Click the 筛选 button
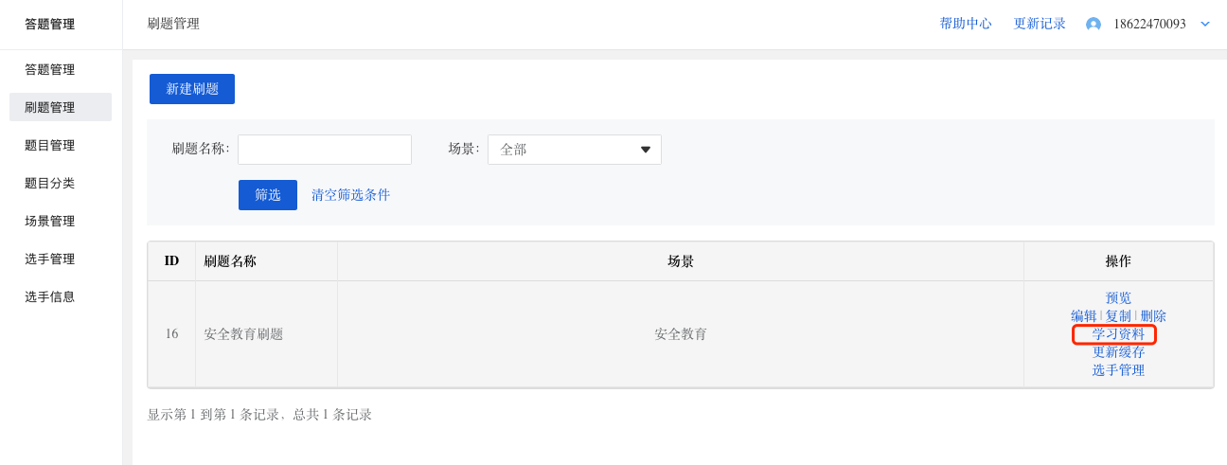 268,195
